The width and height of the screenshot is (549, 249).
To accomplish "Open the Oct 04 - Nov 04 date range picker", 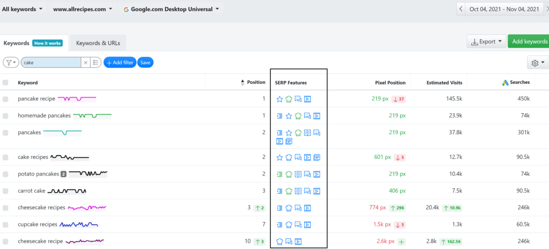I will point(504,9).
